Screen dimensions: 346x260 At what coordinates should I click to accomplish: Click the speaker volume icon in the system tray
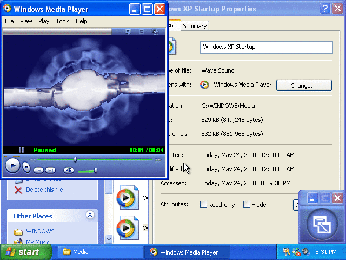(x=306, y=252)
